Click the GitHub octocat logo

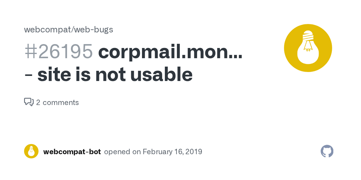pyautogui.click(x=327, y=151)
